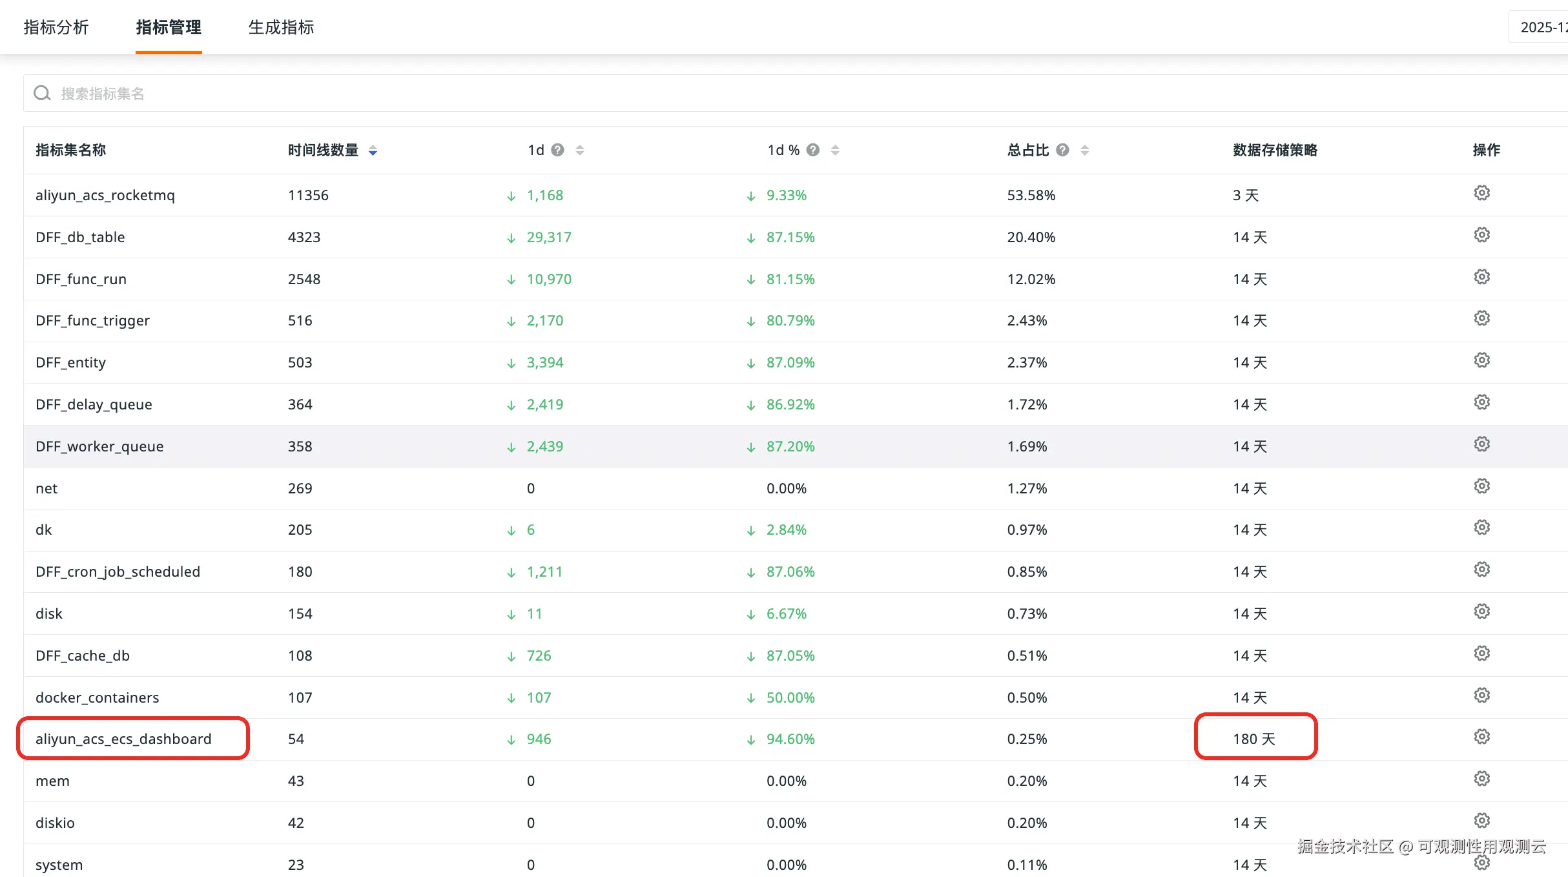The image size is (1568, 877).
Task: Click help icon next to 1d % header
Action: pos(813,150)
